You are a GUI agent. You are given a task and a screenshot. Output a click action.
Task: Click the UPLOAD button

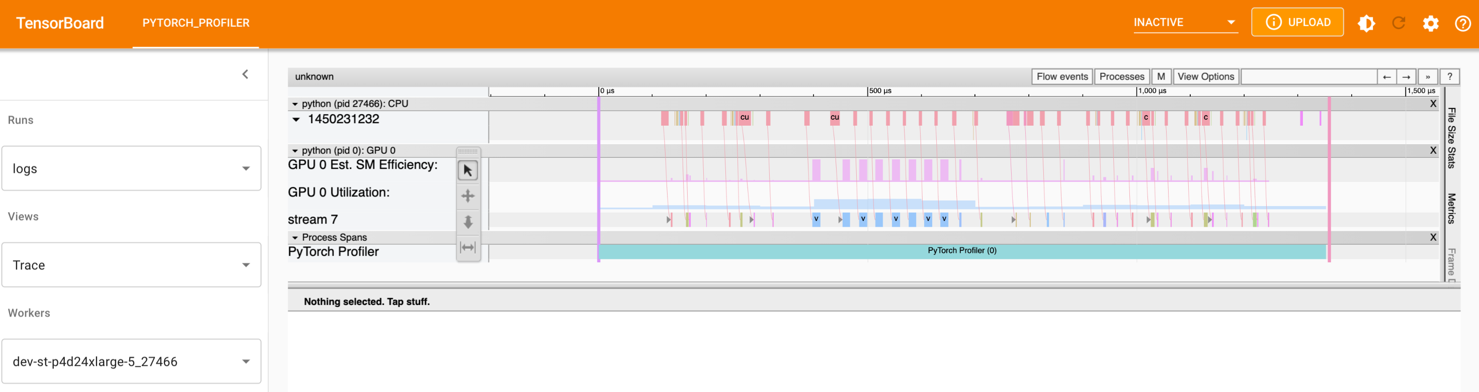pos(1297,23)
